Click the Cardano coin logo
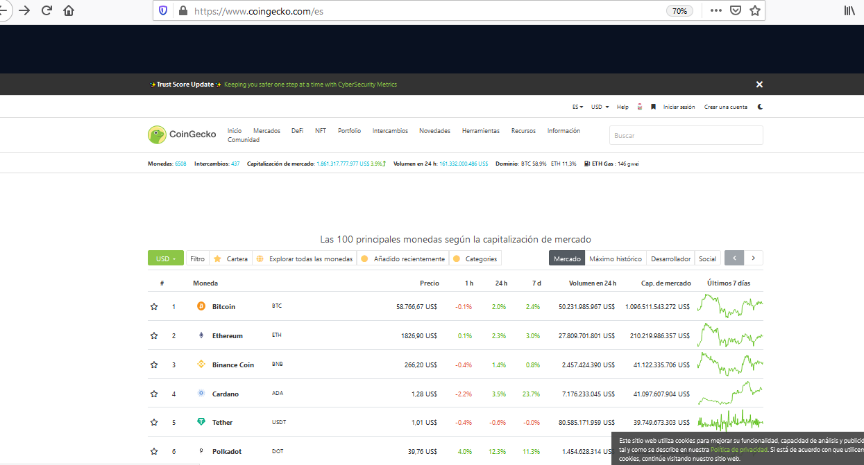Screen dimensions: 864x465 point(201,394)
